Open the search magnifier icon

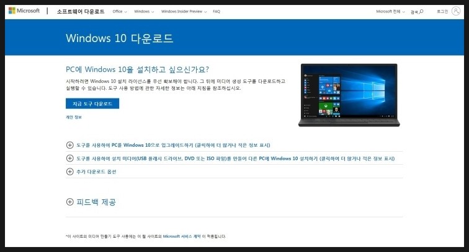(421, 11)
